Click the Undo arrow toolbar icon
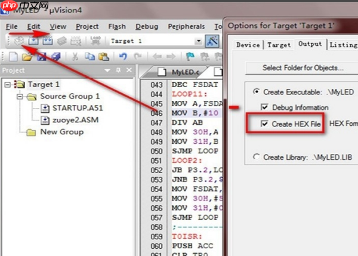 [123, 56]
